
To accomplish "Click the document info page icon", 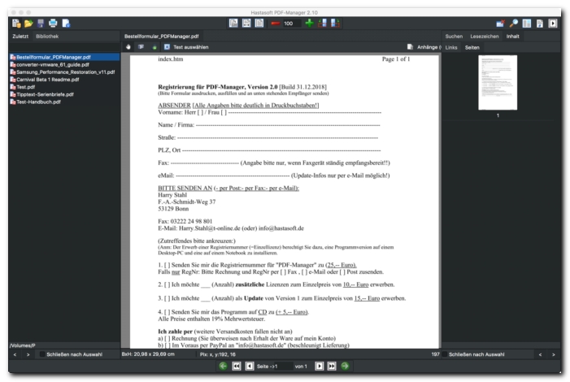I will point(66,24).
